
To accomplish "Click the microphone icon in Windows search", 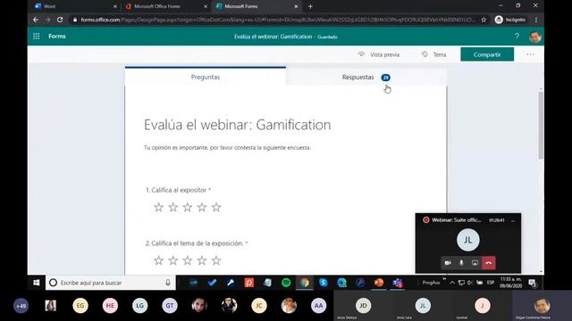I will point(168,283).
